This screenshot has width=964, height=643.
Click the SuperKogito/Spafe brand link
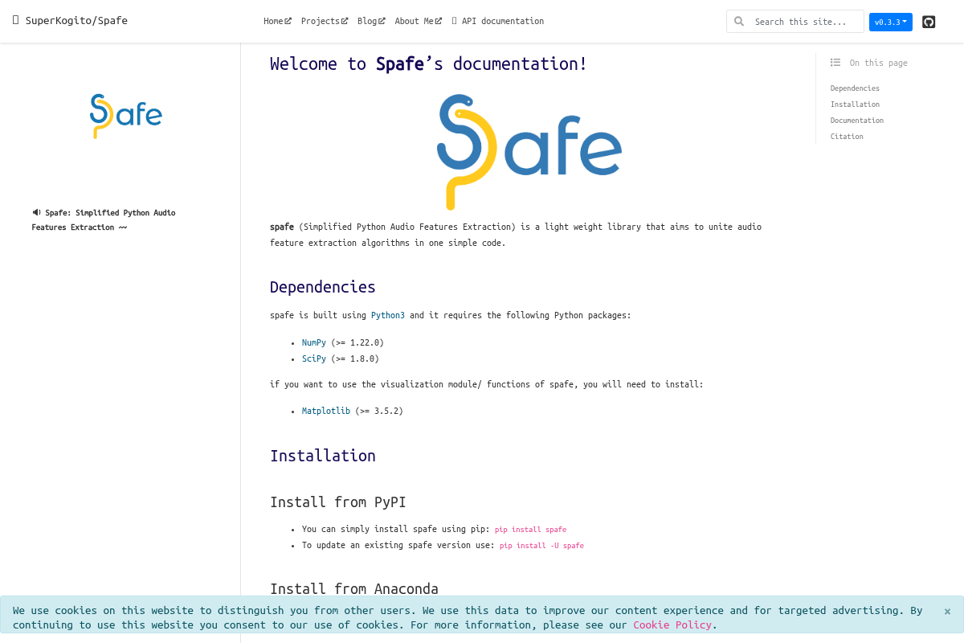click(x=76, y=20)
